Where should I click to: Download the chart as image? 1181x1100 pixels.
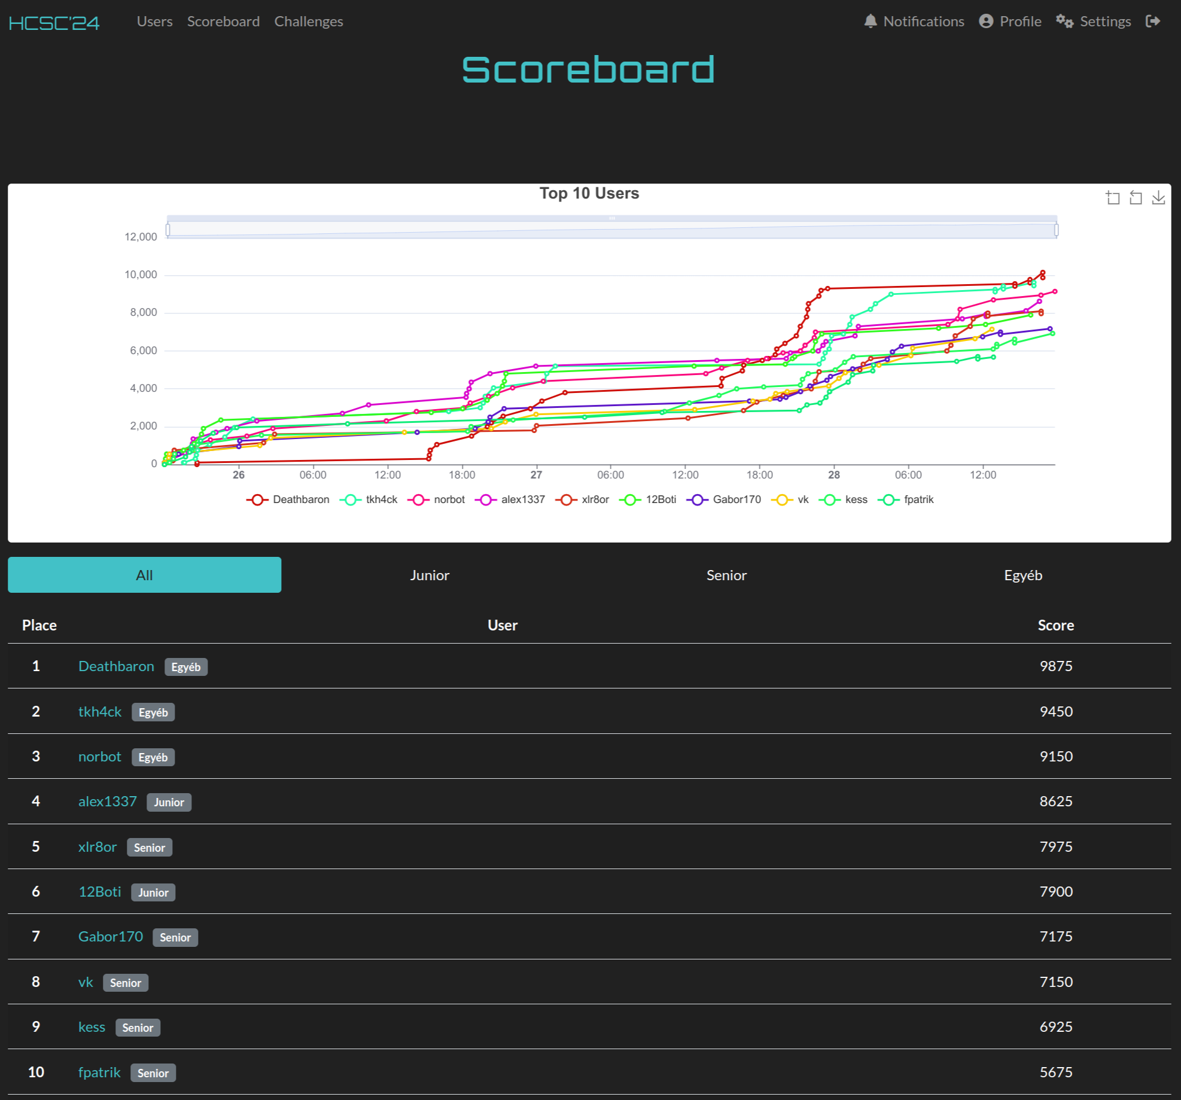click(1158, 197)
